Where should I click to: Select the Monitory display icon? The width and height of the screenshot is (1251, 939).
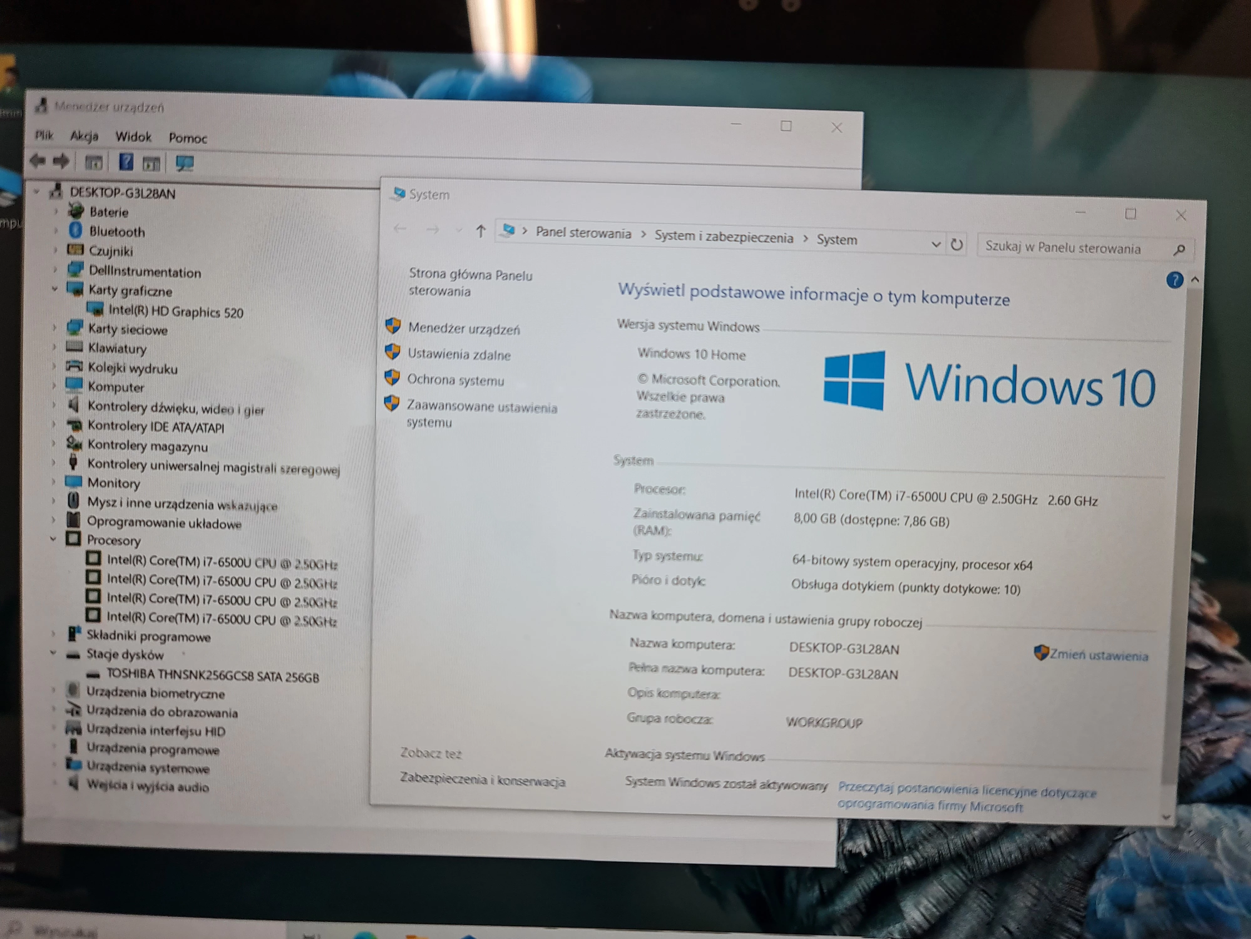(74, 482)
